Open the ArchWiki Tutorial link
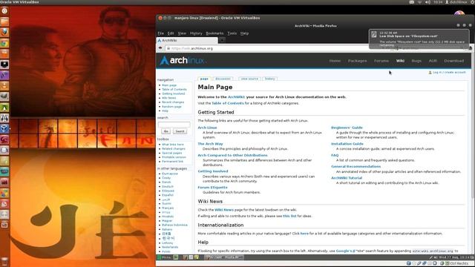 coord(347,178)
